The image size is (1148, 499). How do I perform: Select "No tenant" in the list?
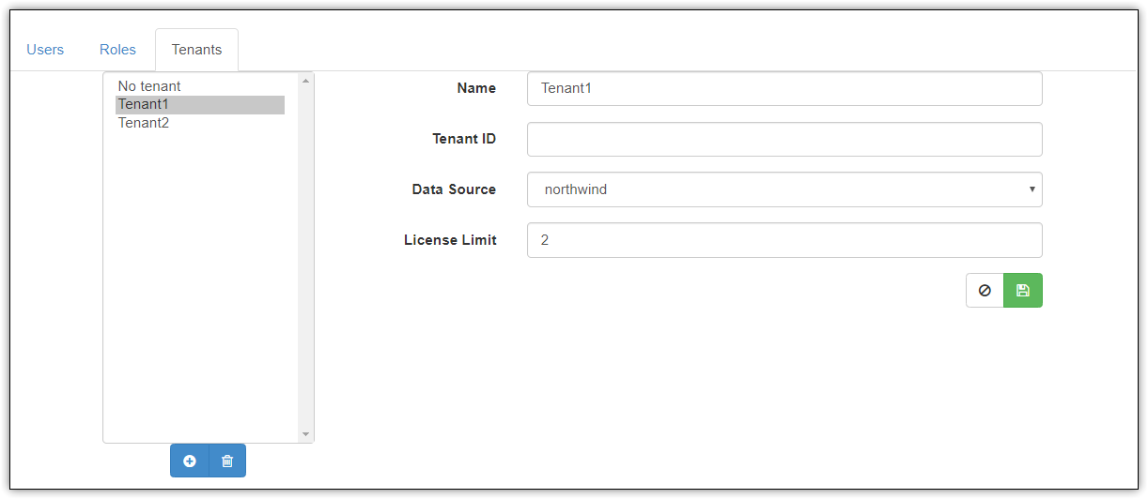(x=149, y=86)
